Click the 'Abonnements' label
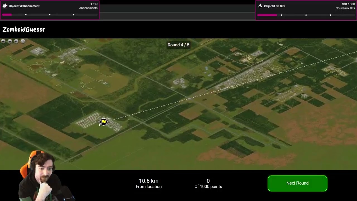The width and height of the screenshot is (357, 201). [x=88, y=8]
